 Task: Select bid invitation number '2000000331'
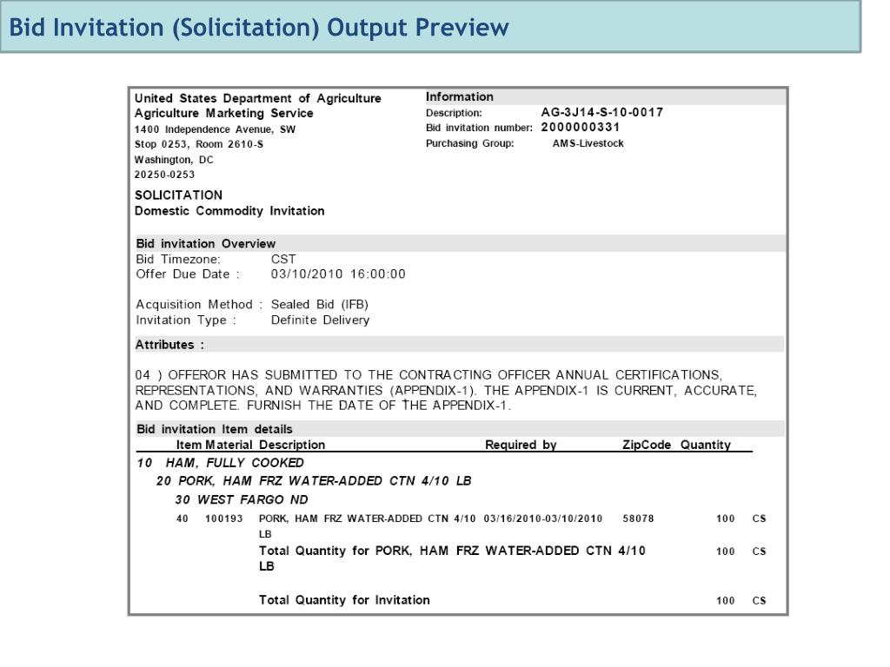coord(580,127)
